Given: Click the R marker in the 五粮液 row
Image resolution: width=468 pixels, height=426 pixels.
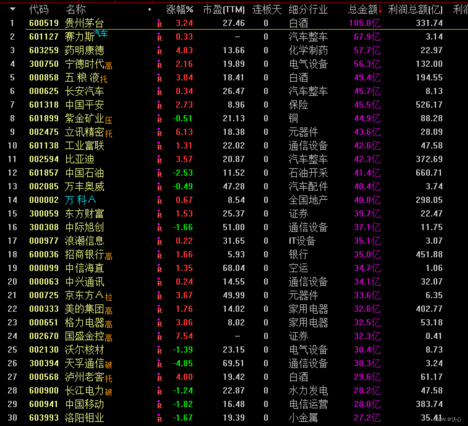Looking at the screenshot, I should pyautogui.click(x=160, y=78).
